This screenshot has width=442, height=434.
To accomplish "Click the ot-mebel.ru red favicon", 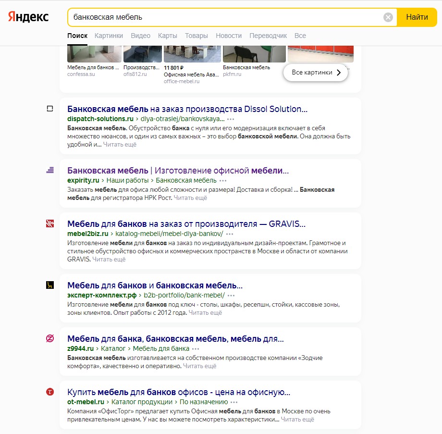I will [x=50, y=392].
